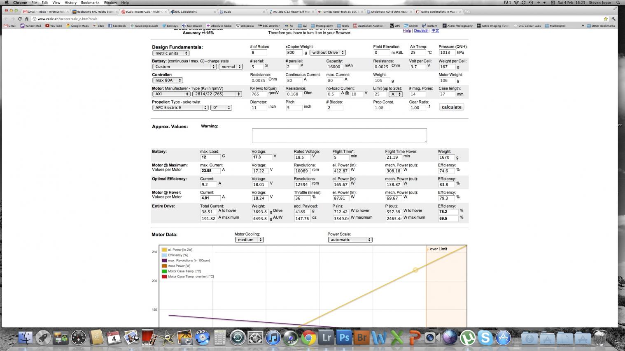This screenshot has width=625, height=351.
Task: Bookmark this page with the star icon
Action: 606,19
